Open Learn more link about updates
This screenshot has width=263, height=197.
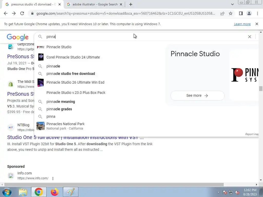click(242, 24)
